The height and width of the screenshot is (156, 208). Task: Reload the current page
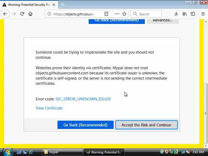click(22, 14)
